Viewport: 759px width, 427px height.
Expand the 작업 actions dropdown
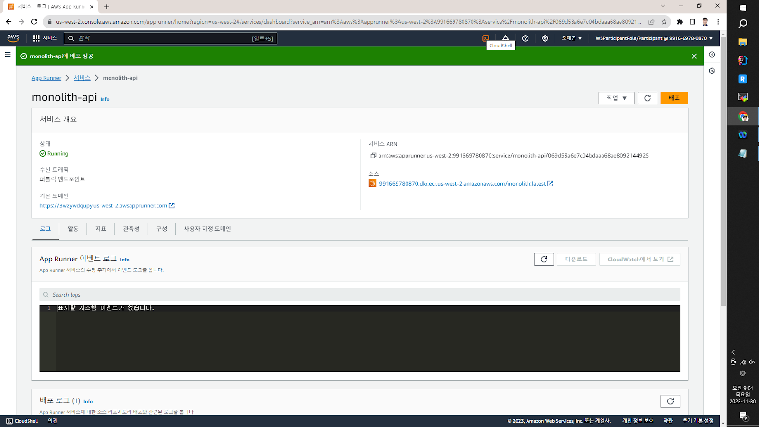[616, 98]
